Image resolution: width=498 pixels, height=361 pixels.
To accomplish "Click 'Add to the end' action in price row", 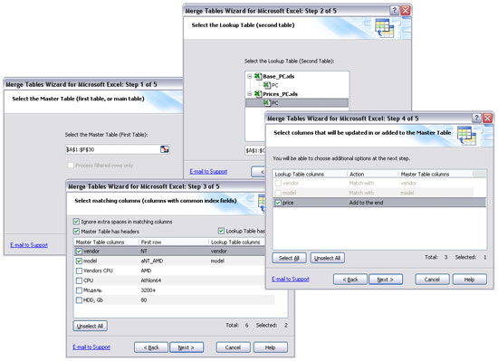I will 366,203.
